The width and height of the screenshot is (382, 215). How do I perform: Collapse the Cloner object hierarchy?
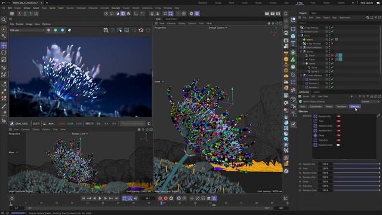(303, 63)
